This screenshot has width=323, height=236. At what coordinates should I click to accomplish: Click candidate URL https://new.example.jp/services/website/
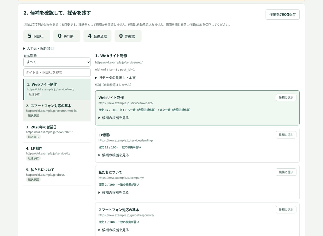coord(126,103)
